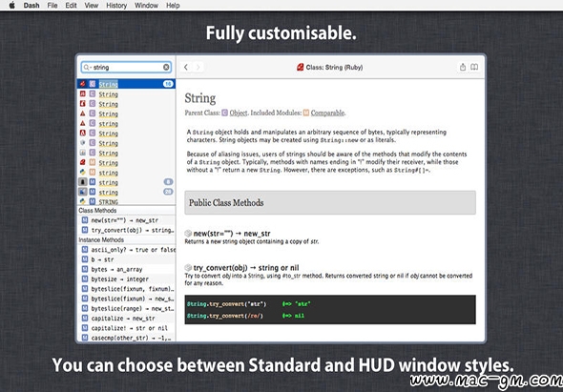
Task: Click the String page heading
Action: tap(200, 98)
